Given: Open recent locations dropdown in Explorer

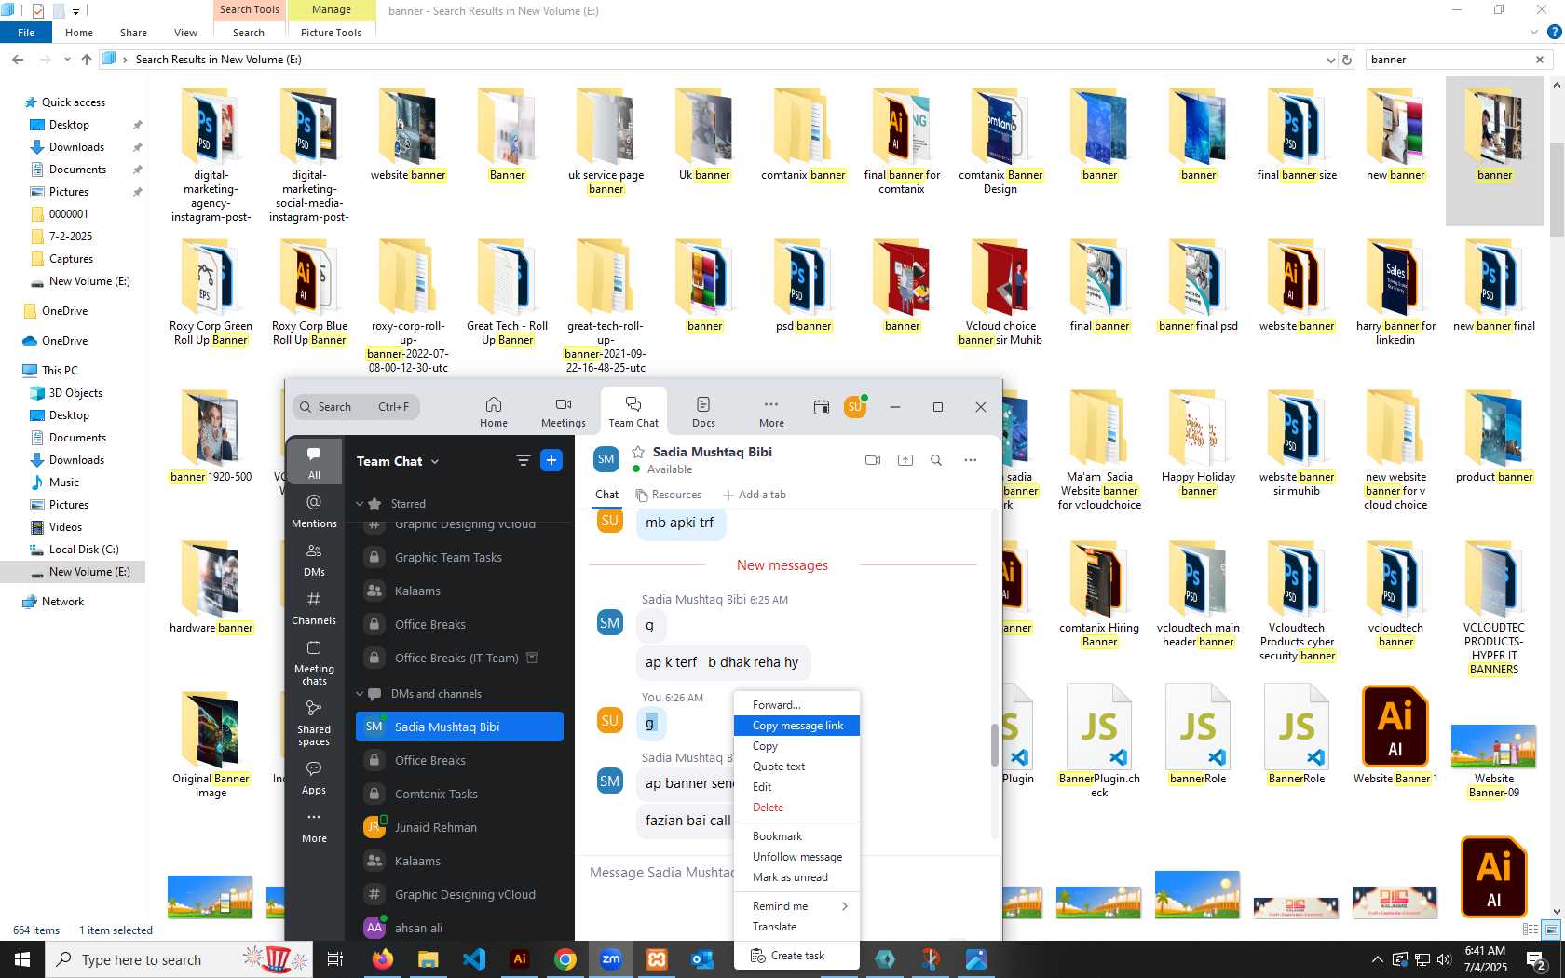Looking at the screenshot, I should 67,60.
